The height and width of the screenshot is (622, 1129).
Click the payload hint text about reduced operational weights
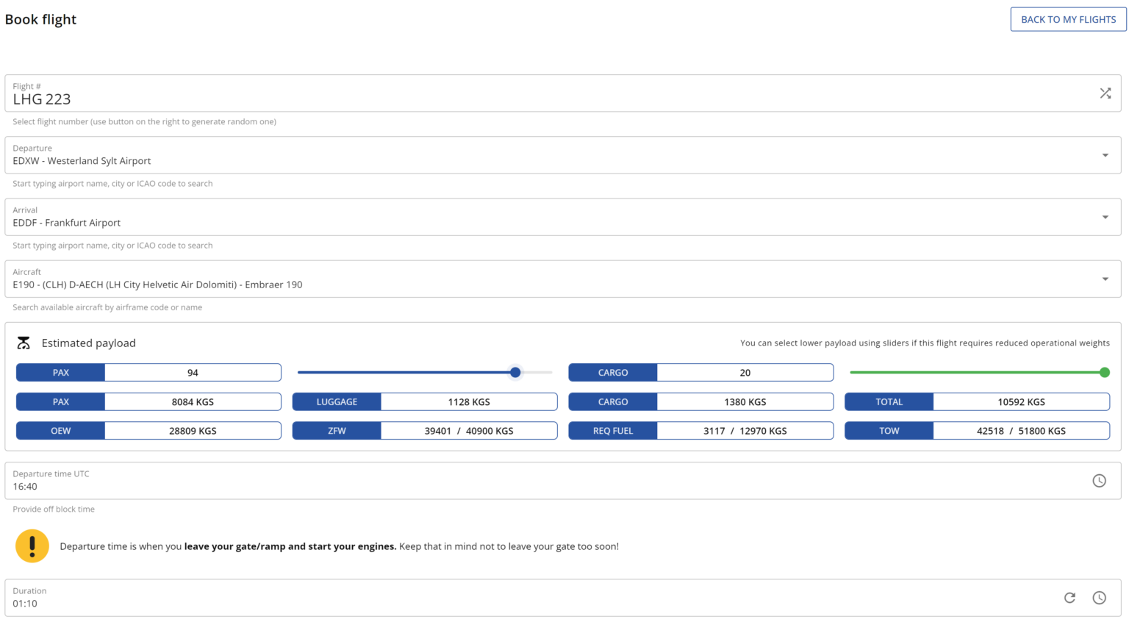pos(925,343)
